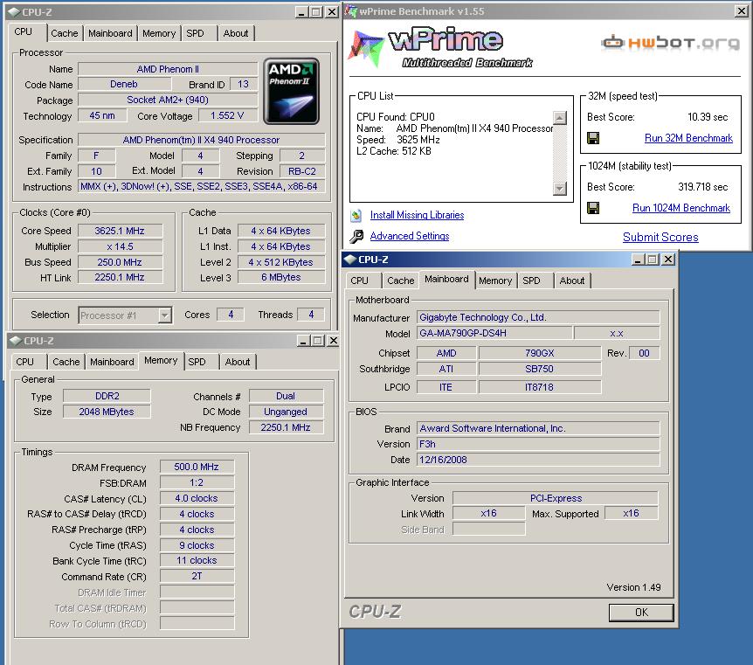
Task: Open Install Missing Libraries link
Action: [417, 215]
